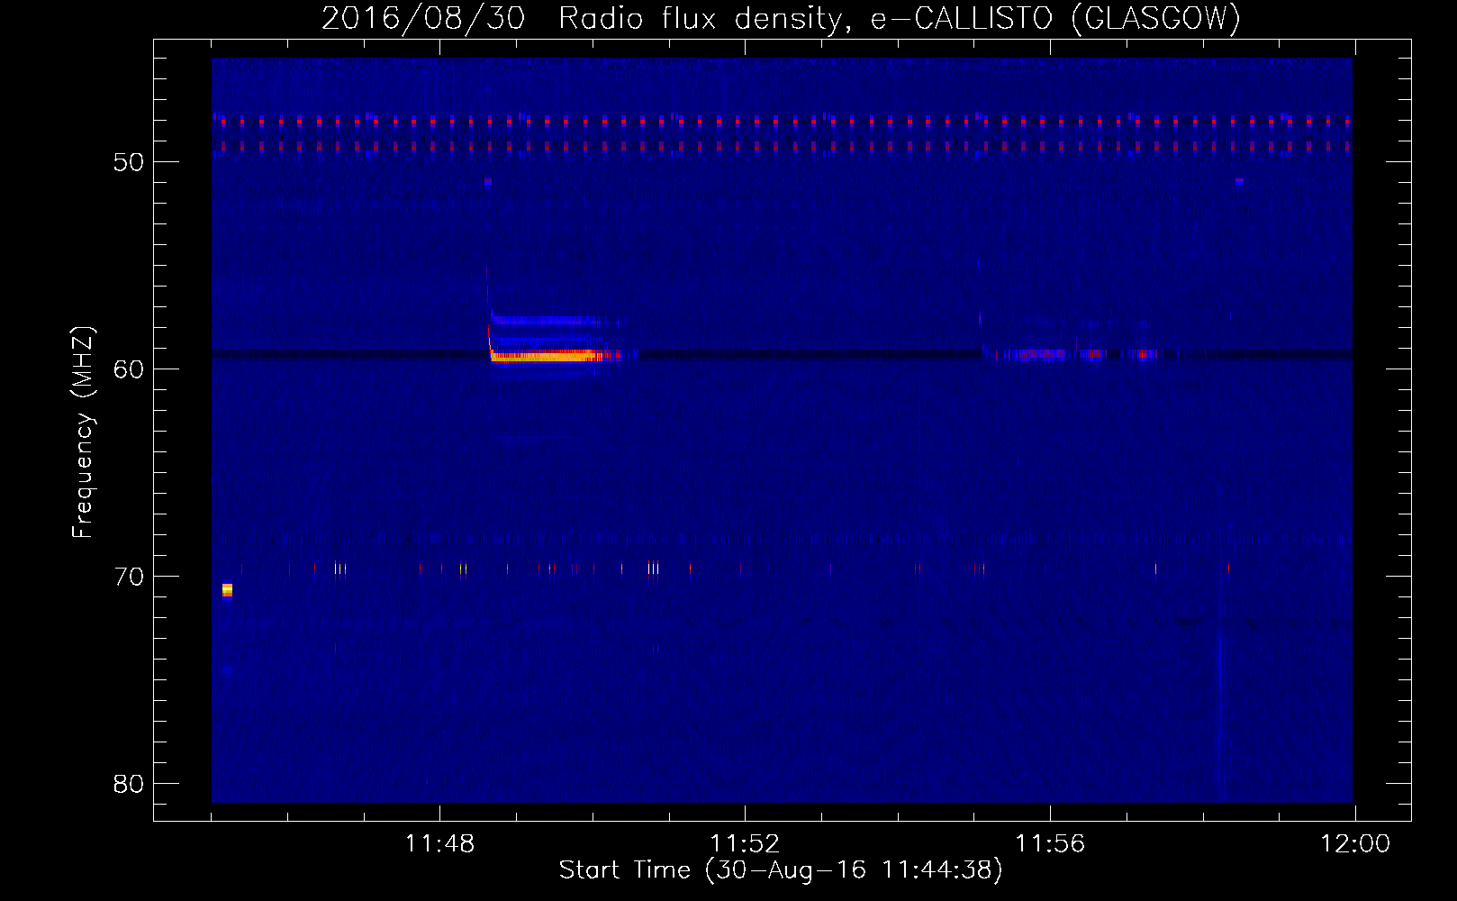Click the 60 MHz frequency tick label
Screen dimensions: 1457x901
pos(129,369)
